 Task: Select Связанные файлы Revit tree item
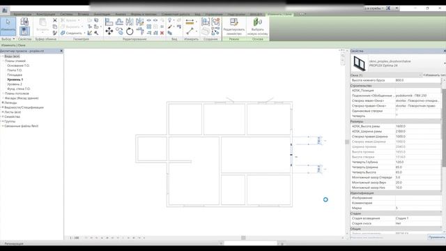[22, 126]
